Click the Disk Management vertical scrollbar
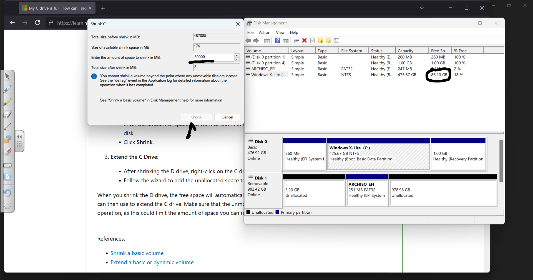Image resolution: width=533 pixels, height=280 pixels. [501, 161]
